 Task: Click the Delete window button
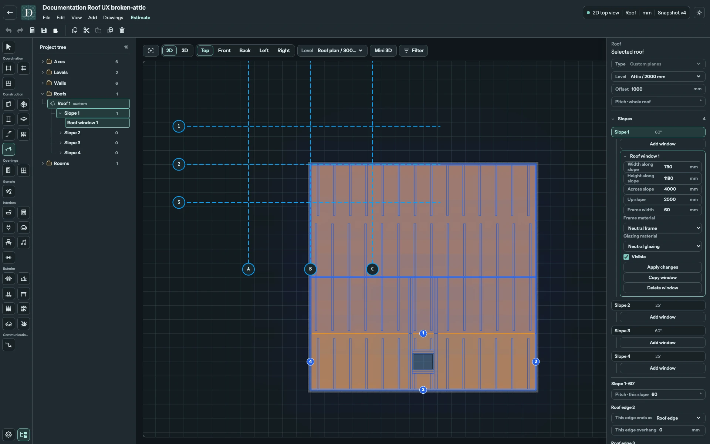coord(662,288)
